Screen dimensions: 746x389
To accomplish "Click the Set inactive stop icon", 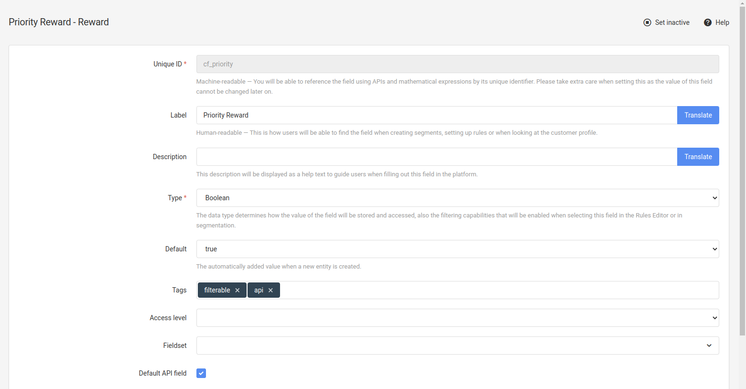I will tap(647, 22).
